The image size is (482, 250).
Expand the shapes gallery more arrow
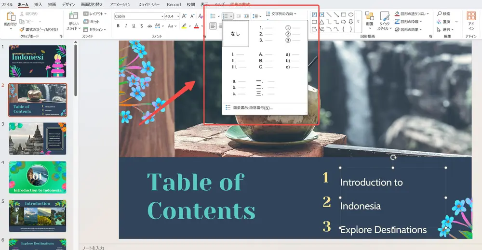click(x=358, y=22)
